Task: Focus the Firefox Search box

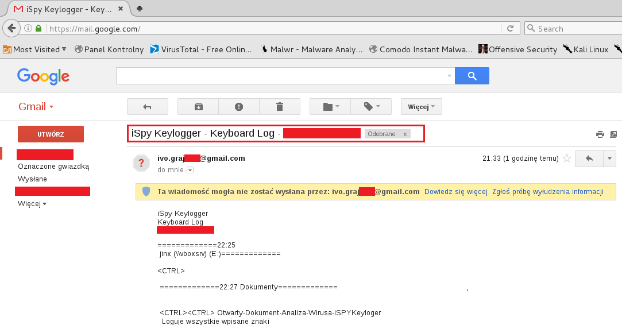Action: click(573, 29)
